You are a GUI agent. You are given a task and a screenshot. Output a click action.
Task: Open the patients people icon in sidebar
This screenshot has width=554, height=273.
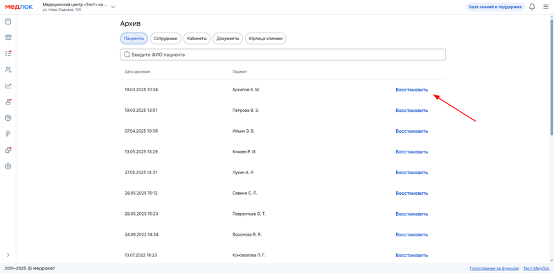click(8, 70)
